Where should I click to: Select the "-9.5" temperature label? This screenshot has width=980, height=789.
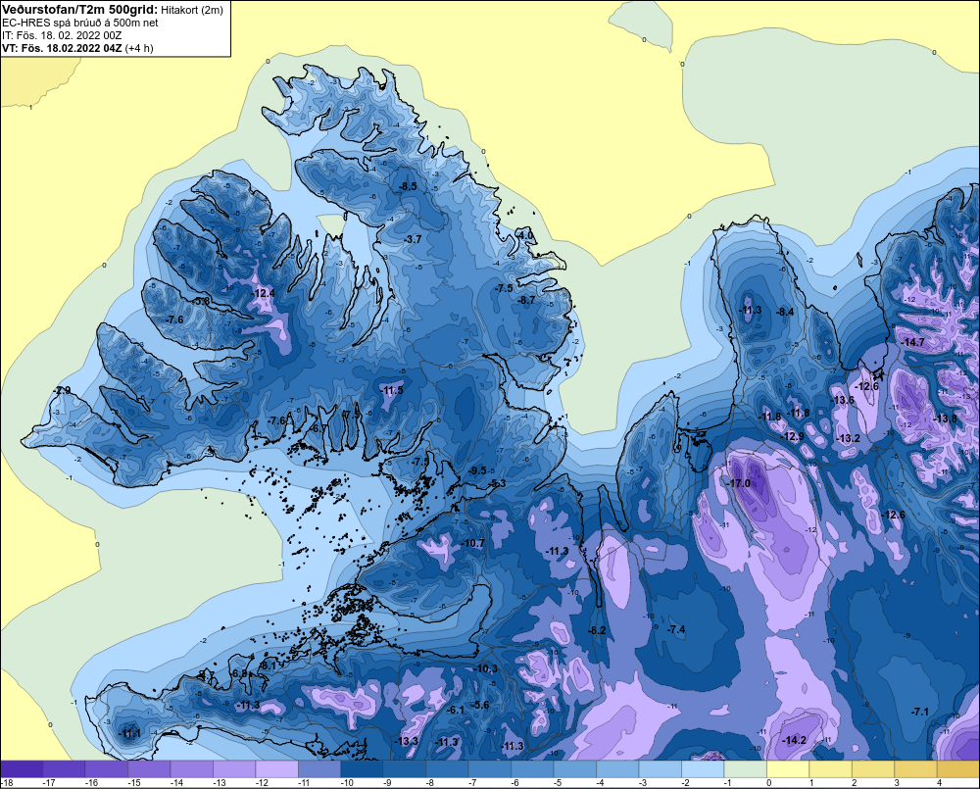477,470
